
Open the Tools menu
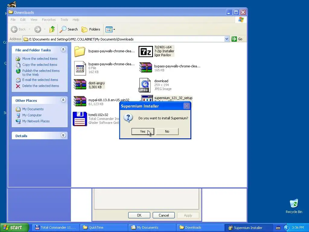tap(64, 20)
